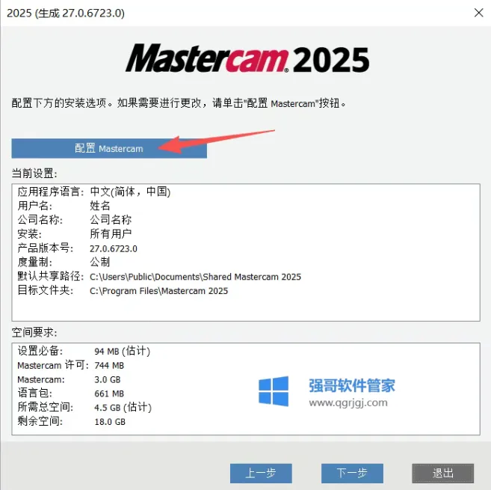The width and height of the screenshot is (491, 490).
Task: Click the Mastercam 许可 744 MB row
Action: tap(71, 365)
